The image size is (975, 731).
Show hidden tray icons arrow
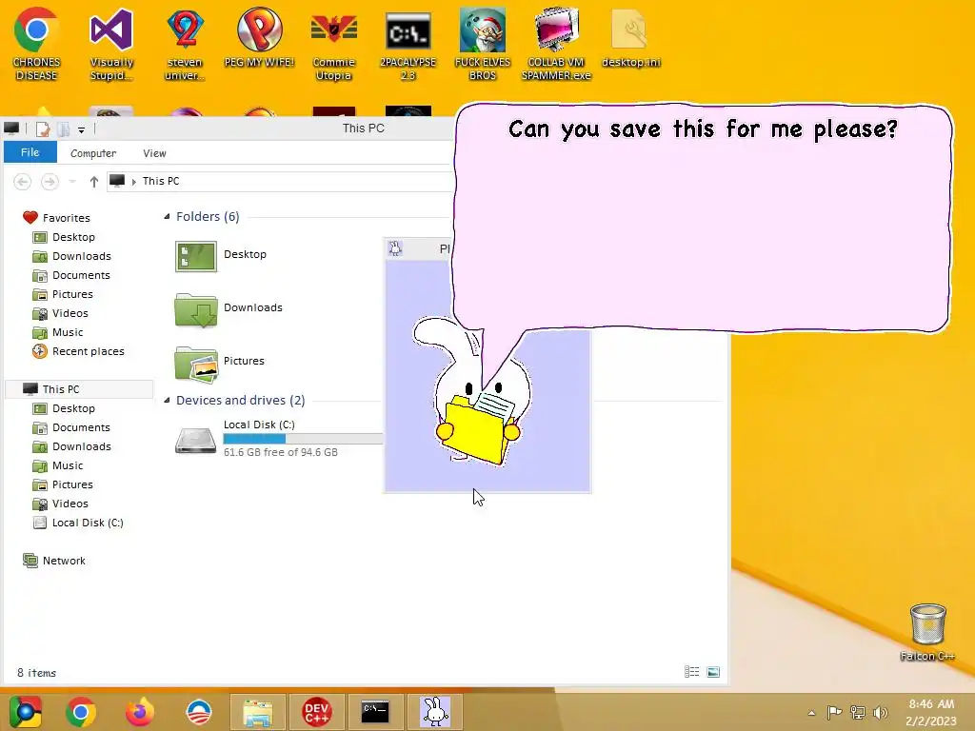coord(811,713)
